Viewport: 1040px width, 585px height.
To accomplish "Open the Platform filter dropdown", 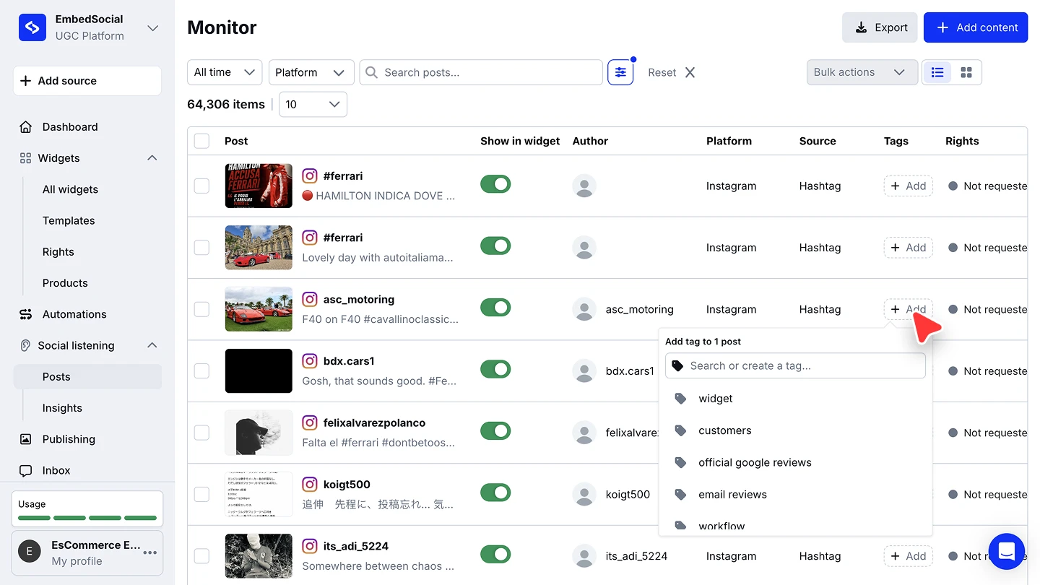I will [x=311, y=72].
